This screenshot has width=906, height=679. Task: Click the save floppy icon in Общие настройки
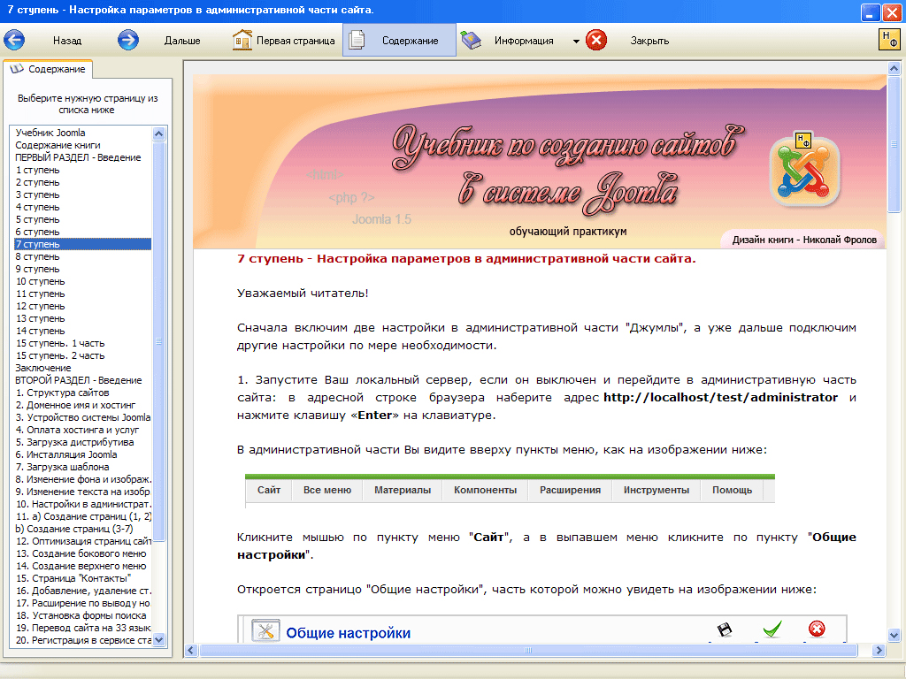pyautogui.click(x=724, y=629)
